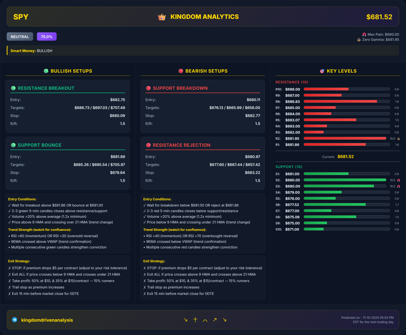This screenshot has width=406, height=335.
Task: Click the red dot in Resistance Rejection card
Action: click(x=148, y=145)
